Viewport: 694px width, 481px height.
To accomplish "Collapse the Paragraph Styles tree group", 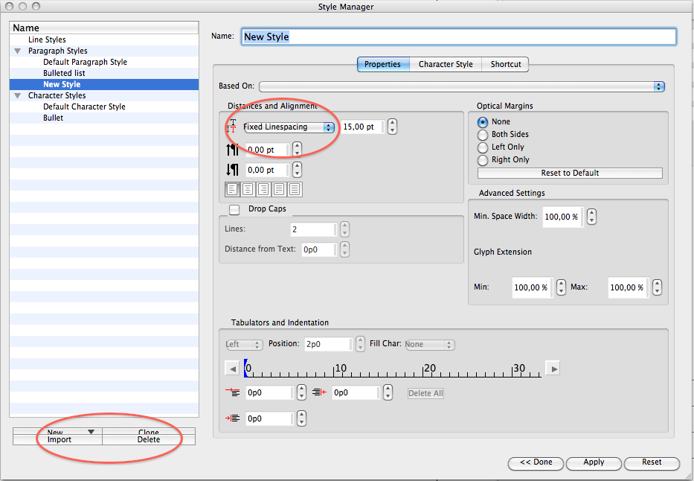I will click(x=17, y=51).
